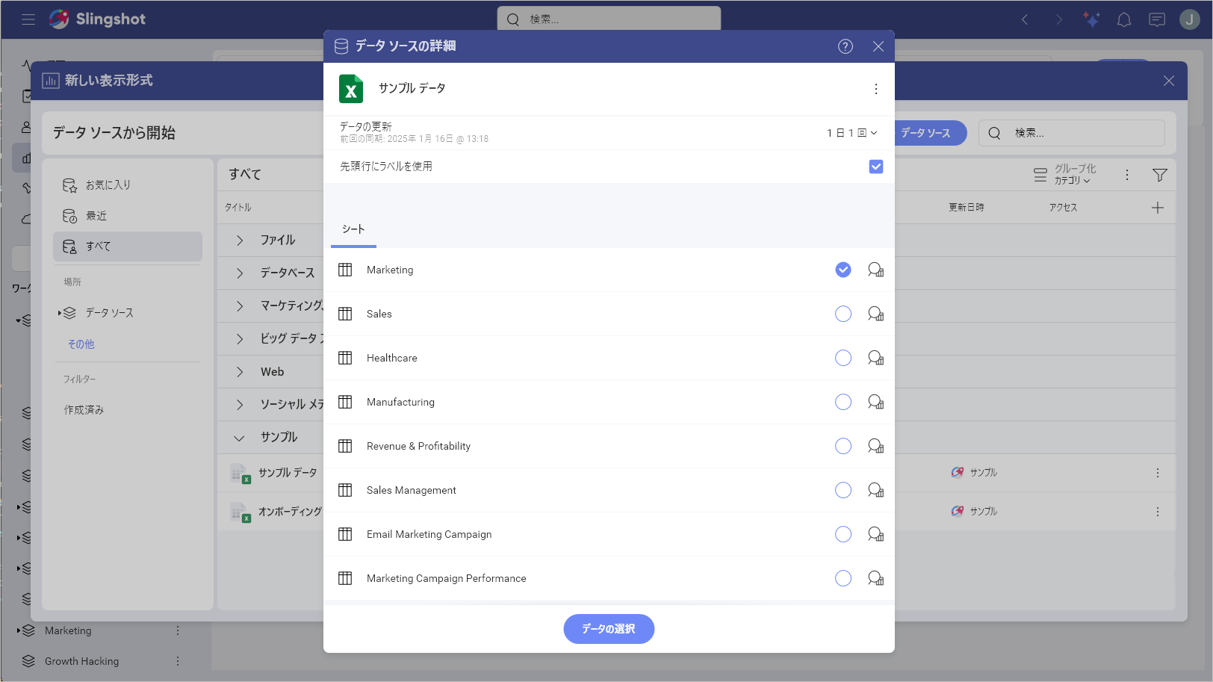The width and height of the screenshot is (1213, 682).
Task: Select the Healthcare sheet radio
Action: pyautogui.click(x=843, y=358)
